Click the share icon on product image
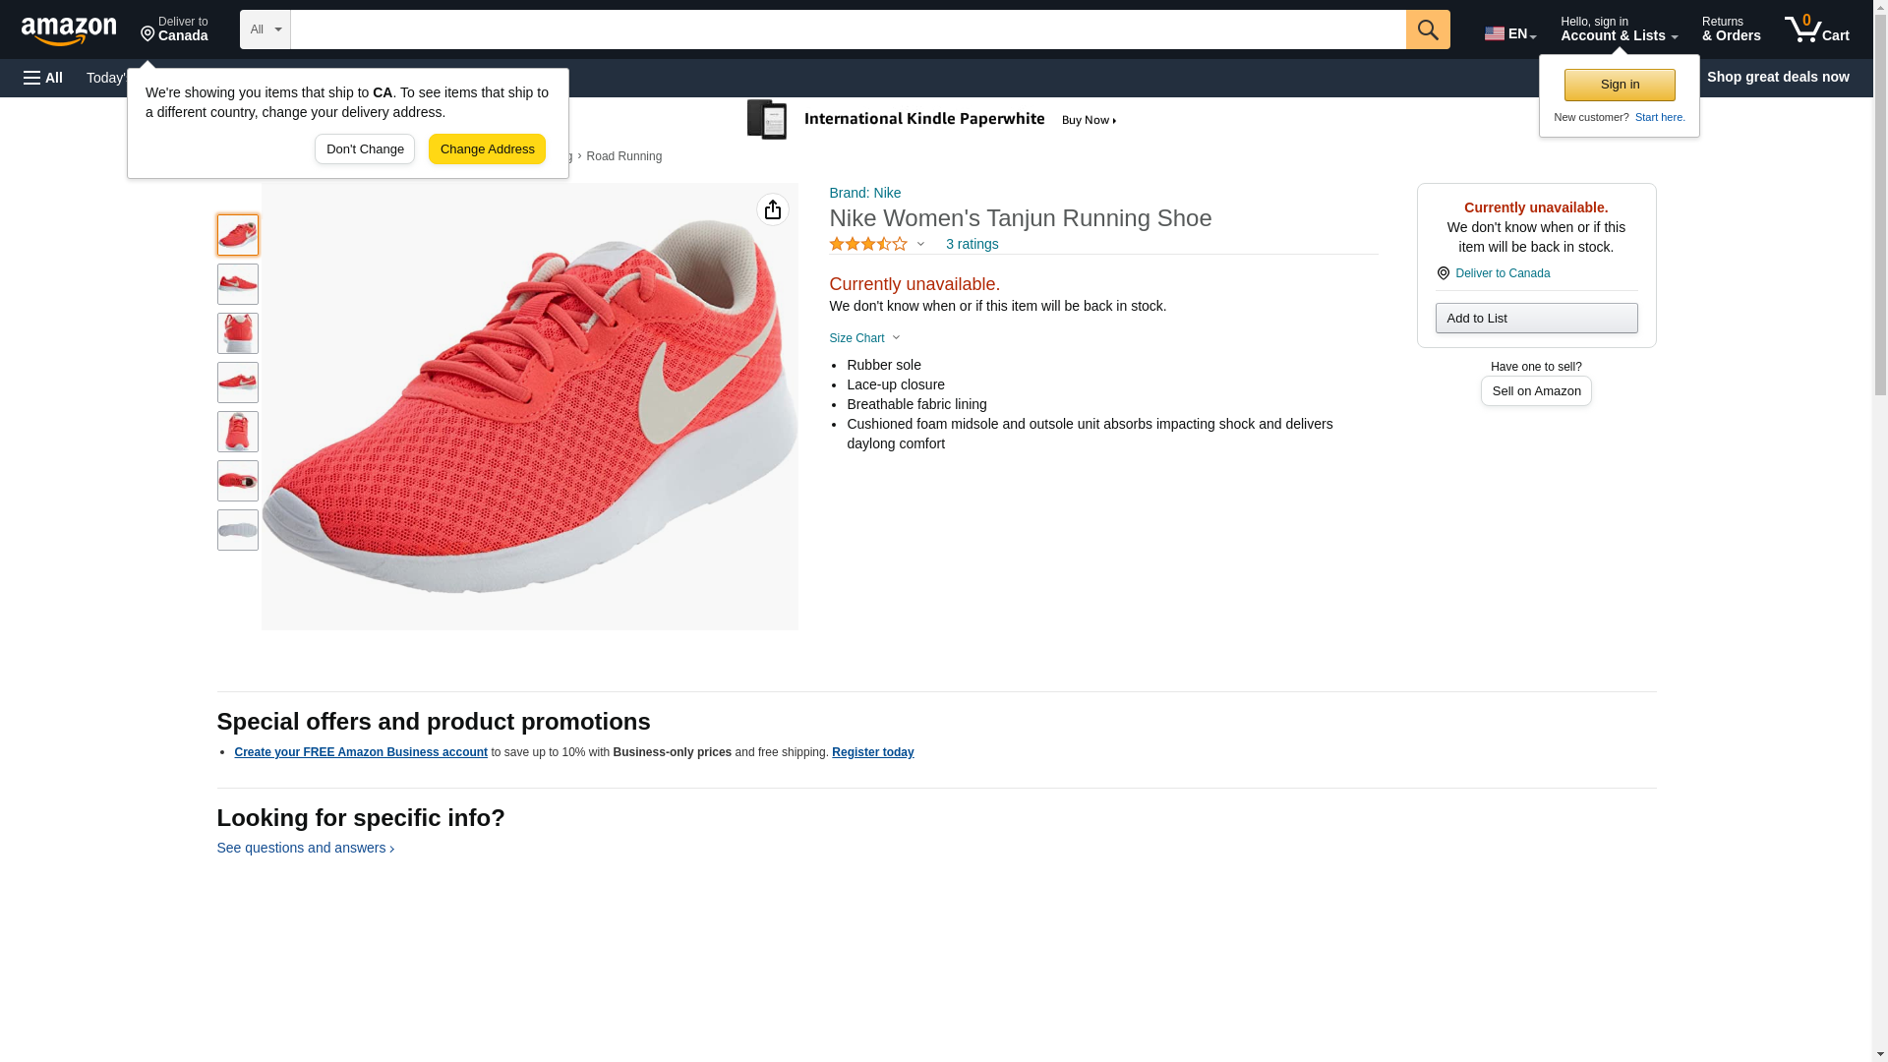Image resolution: width=1888 pixels, height=1062 pixels. click(772, 209)
